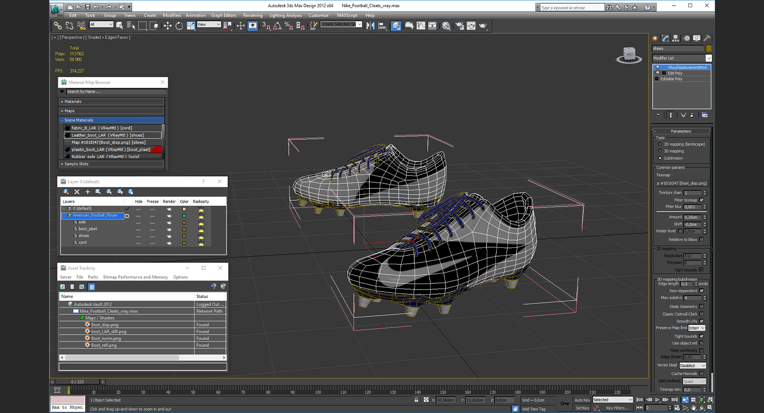The width and height of the screenshot is (764, 413).
Task: Open the Graph Editors menu
Action: pos(224,15)
